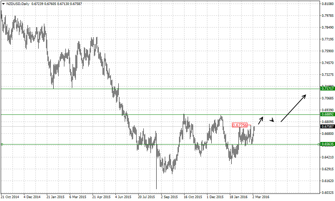Click the 0.60325 price scale label
The height and width of the screenshot is (201, 335).
[x=327, y=193]
